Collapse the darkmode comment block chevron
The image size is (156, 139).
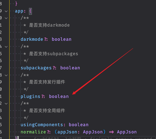tap(6, 18)
